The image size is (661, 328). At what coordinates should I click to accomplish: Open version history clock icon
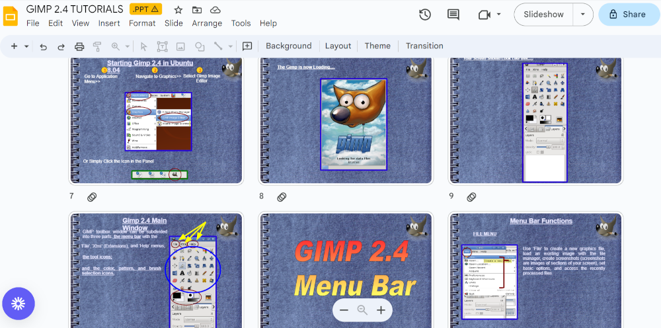click(x=424, y=15)
